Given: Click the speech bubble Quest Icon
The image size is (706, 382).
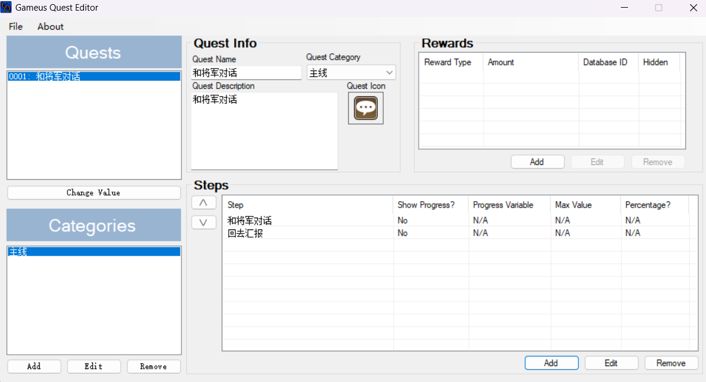Looking at the screenshot, I should 365,108.
